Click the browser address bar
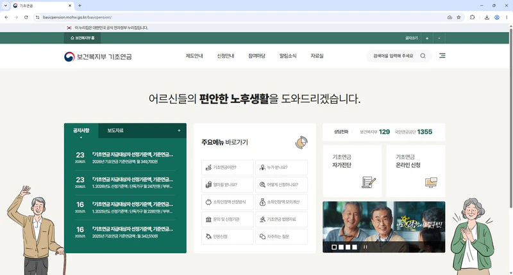The height and width of the screenshot is (275, 513). click(x=244, y=17)
